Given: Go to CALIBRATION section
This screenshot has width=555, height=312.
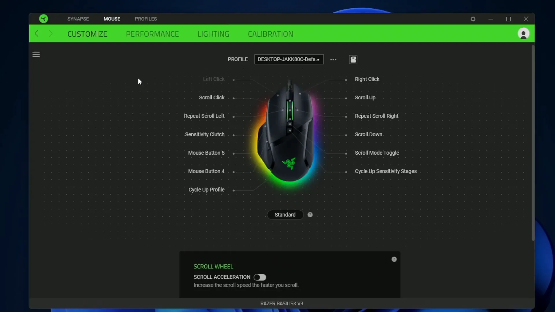Looking at the screenshot, I should 270,34.
